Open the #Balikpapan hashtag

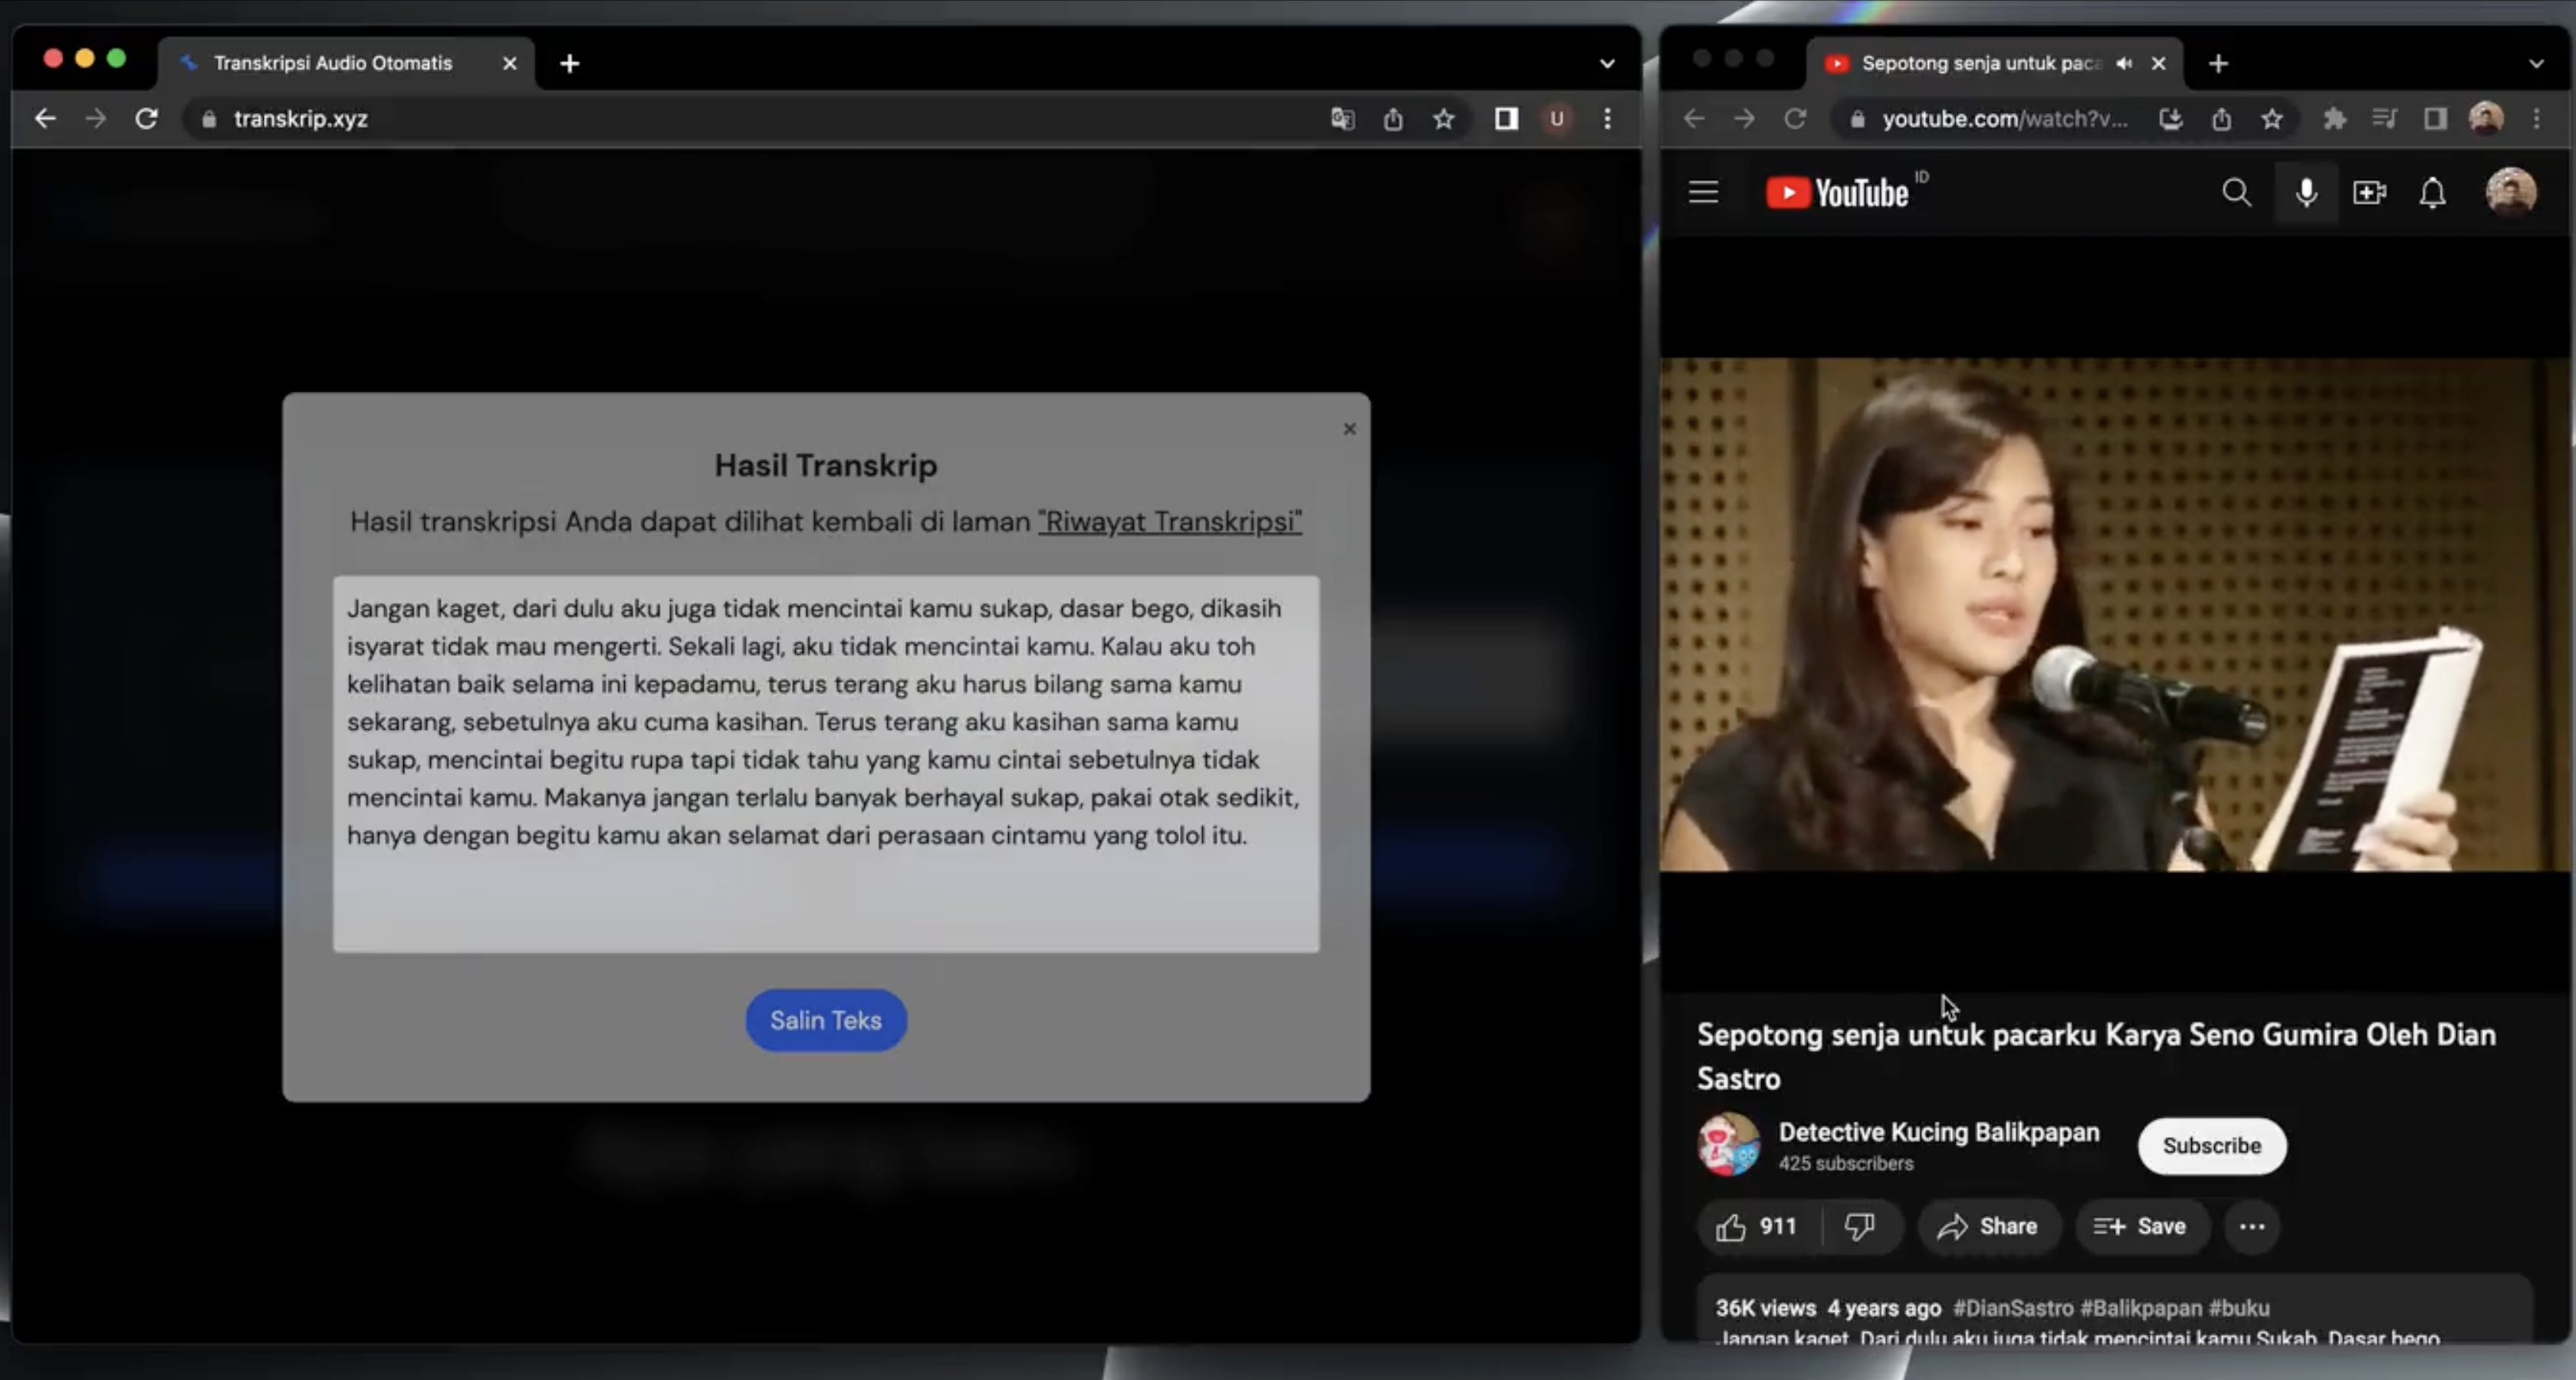point(2140,1308)
